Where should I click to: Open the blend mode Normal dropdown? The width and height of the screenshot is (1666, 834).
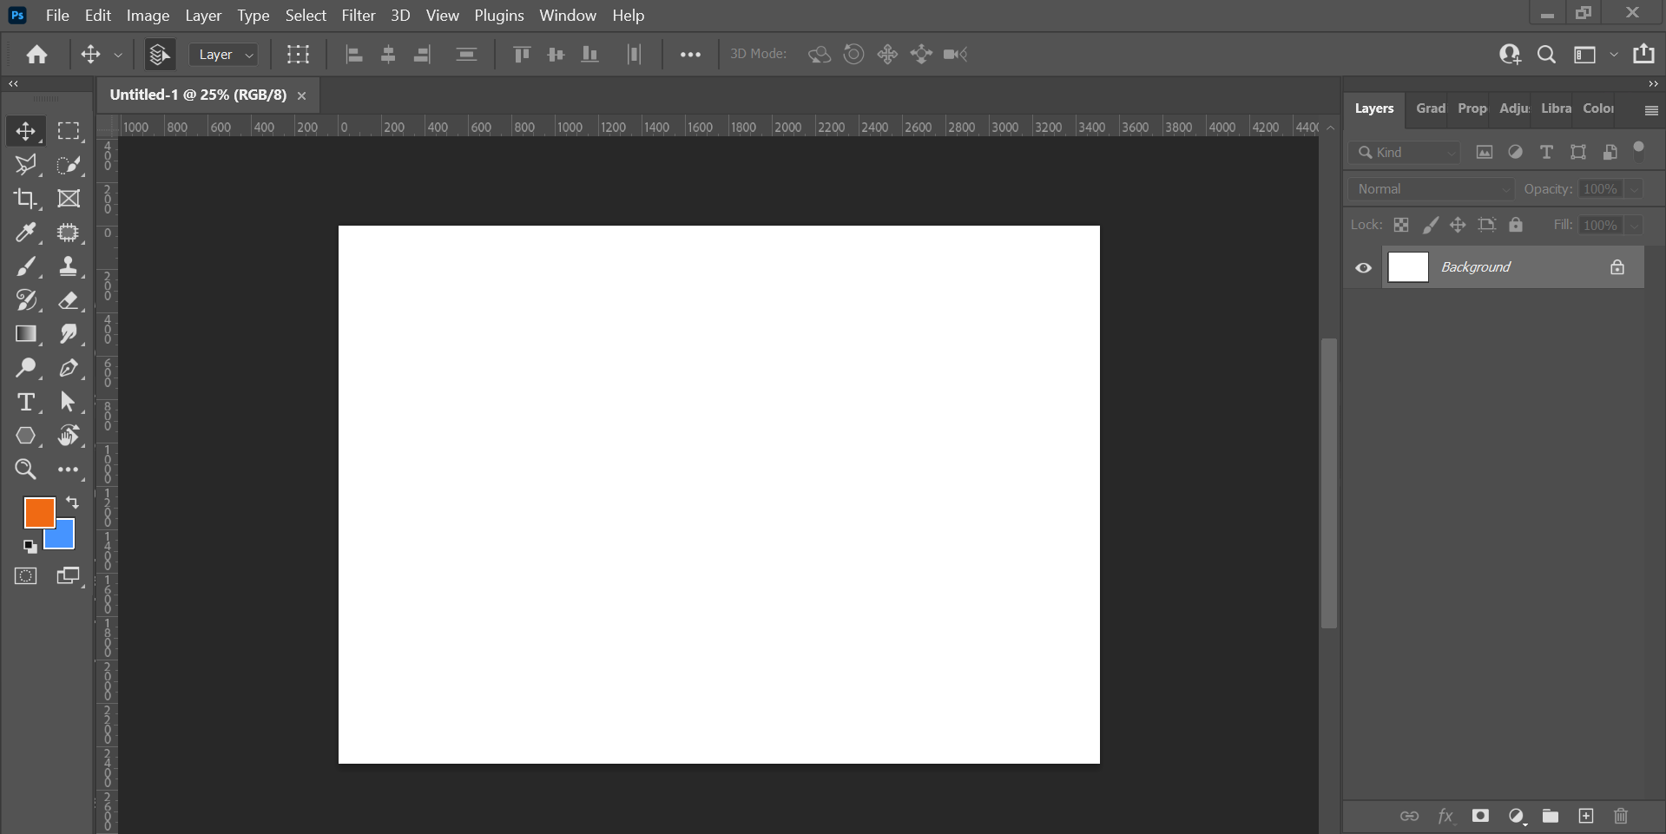[x=1430, y=189]
